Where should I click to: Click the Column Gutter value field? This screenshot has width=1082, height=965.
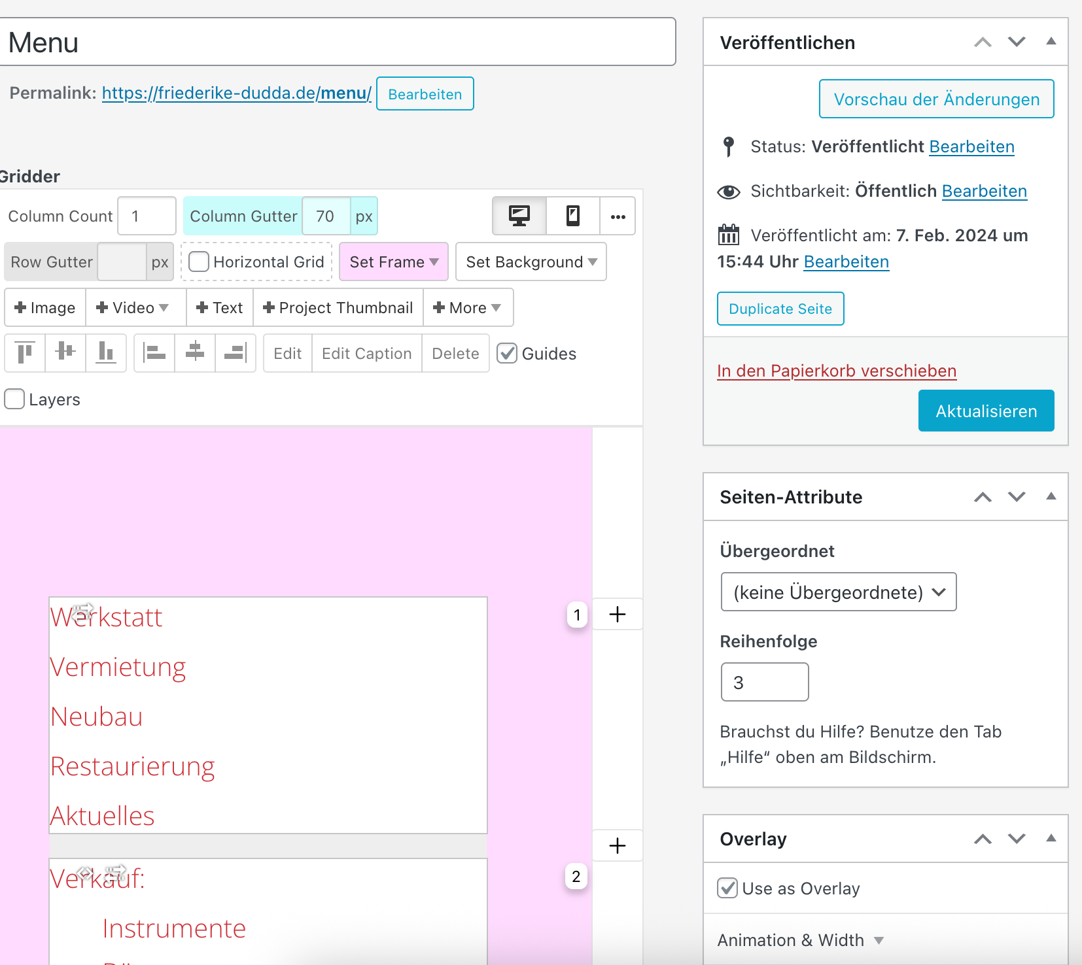326,216
